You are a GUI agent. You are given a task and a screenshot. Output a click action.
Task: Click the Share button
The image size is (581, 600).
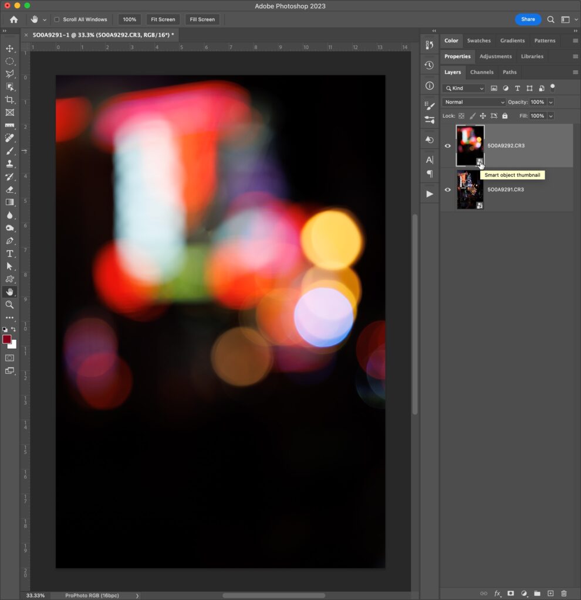(x=528, y=19)
